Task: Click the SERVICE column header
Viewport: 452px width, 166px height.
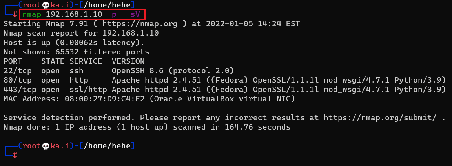Action: point(86,61)
